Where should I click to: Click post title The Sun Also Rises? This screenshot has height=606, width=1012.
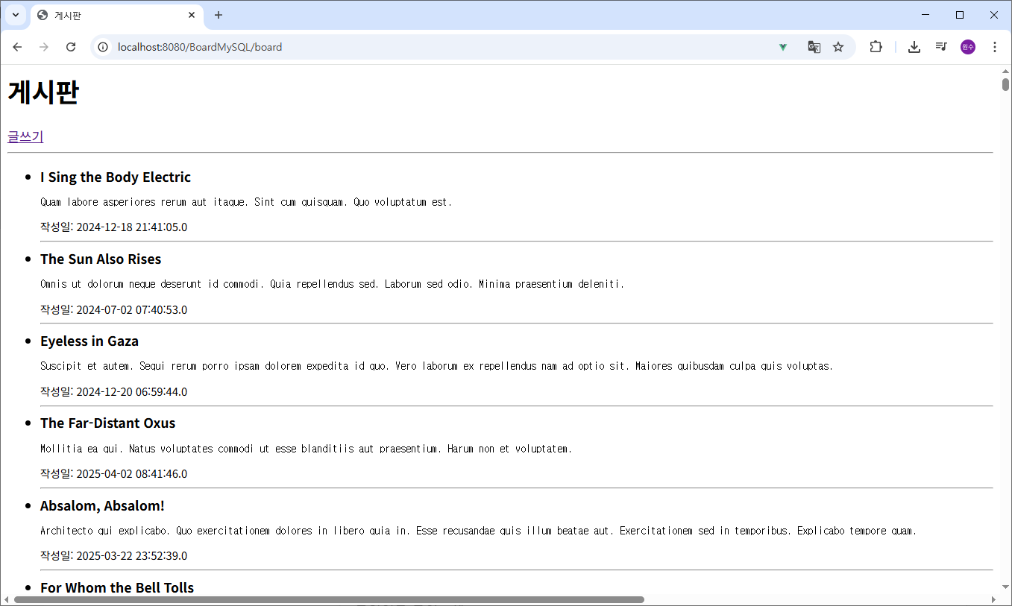[101, 259]
